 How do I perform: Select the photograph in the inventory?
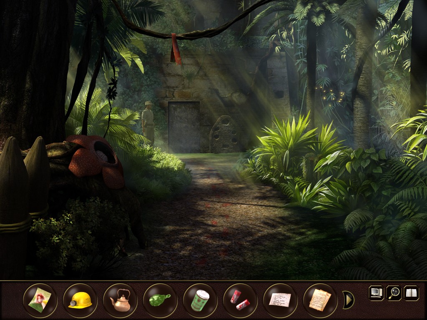click(40, 301)
